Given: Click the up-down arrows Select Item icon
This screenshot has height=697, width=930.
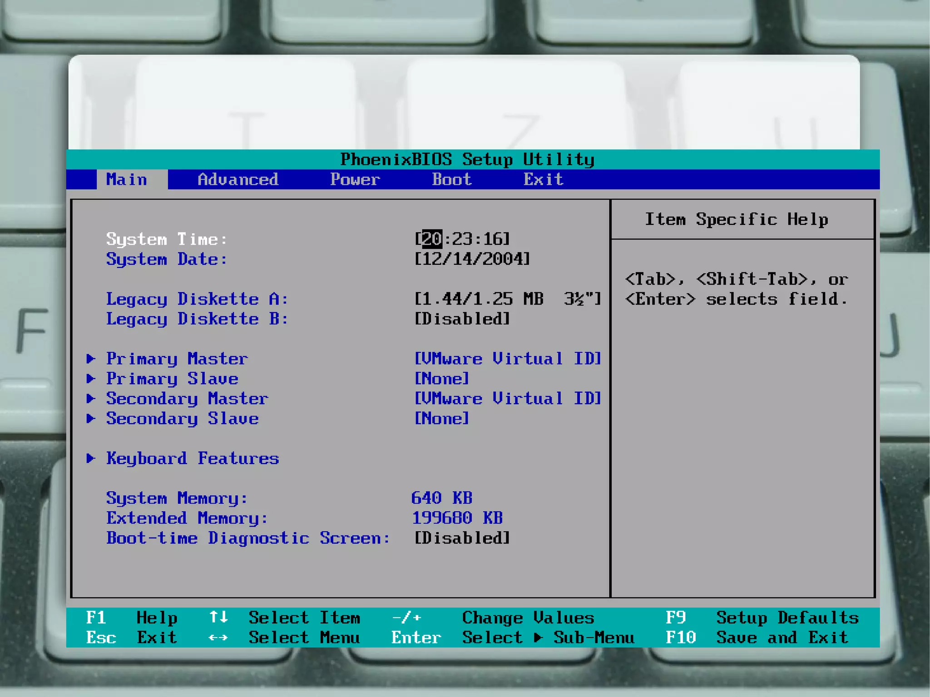Looking at the screenshot, I should tap(218, 618).
